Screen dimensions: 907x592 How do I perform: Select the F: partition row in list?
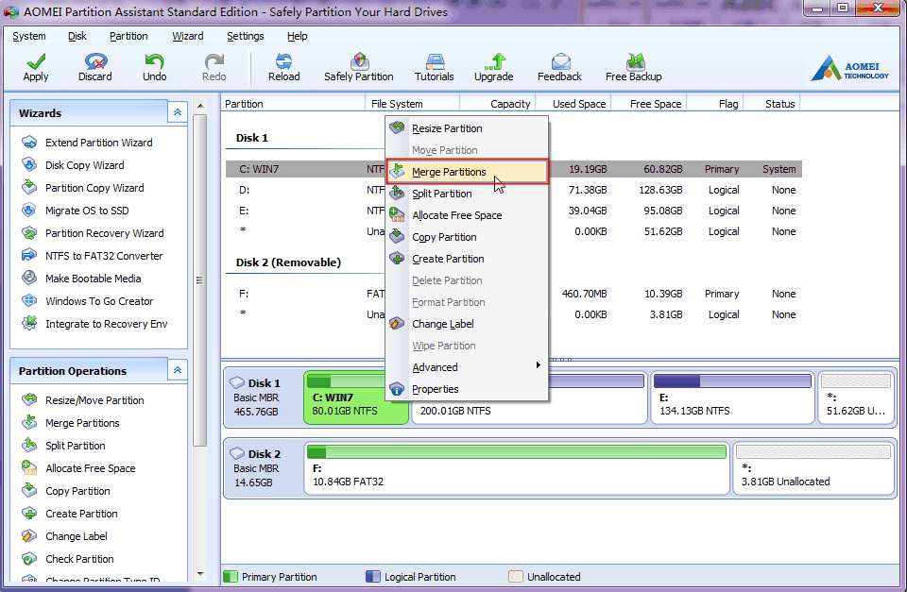pos(514,294)
